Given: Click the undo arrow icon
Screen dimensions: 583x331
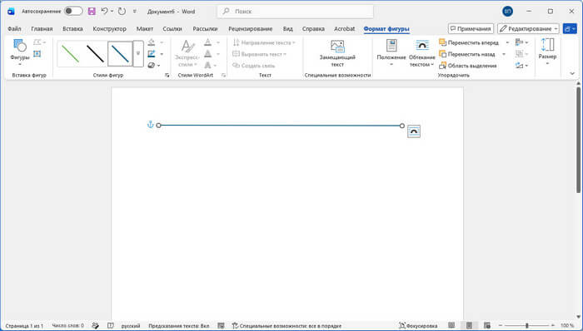Looking at the screenshot, I should [x=104, y=12].
